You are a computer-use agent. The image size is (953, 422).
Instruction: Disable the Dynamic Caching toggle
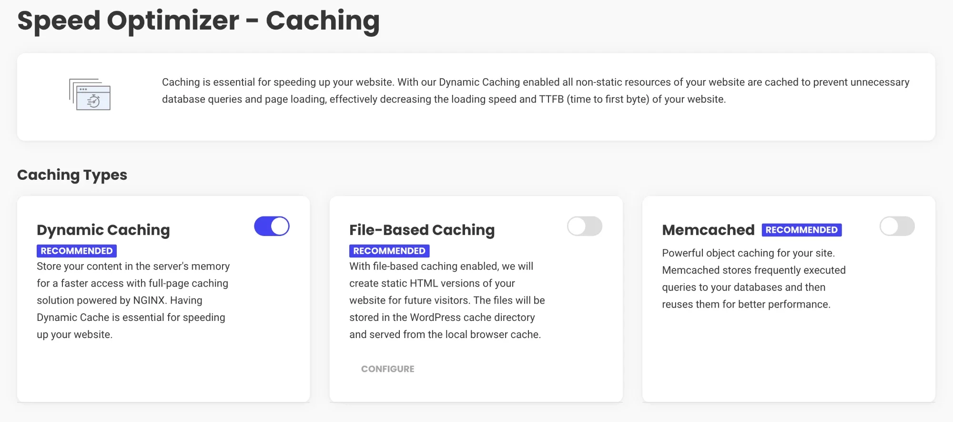coord(272,226)
